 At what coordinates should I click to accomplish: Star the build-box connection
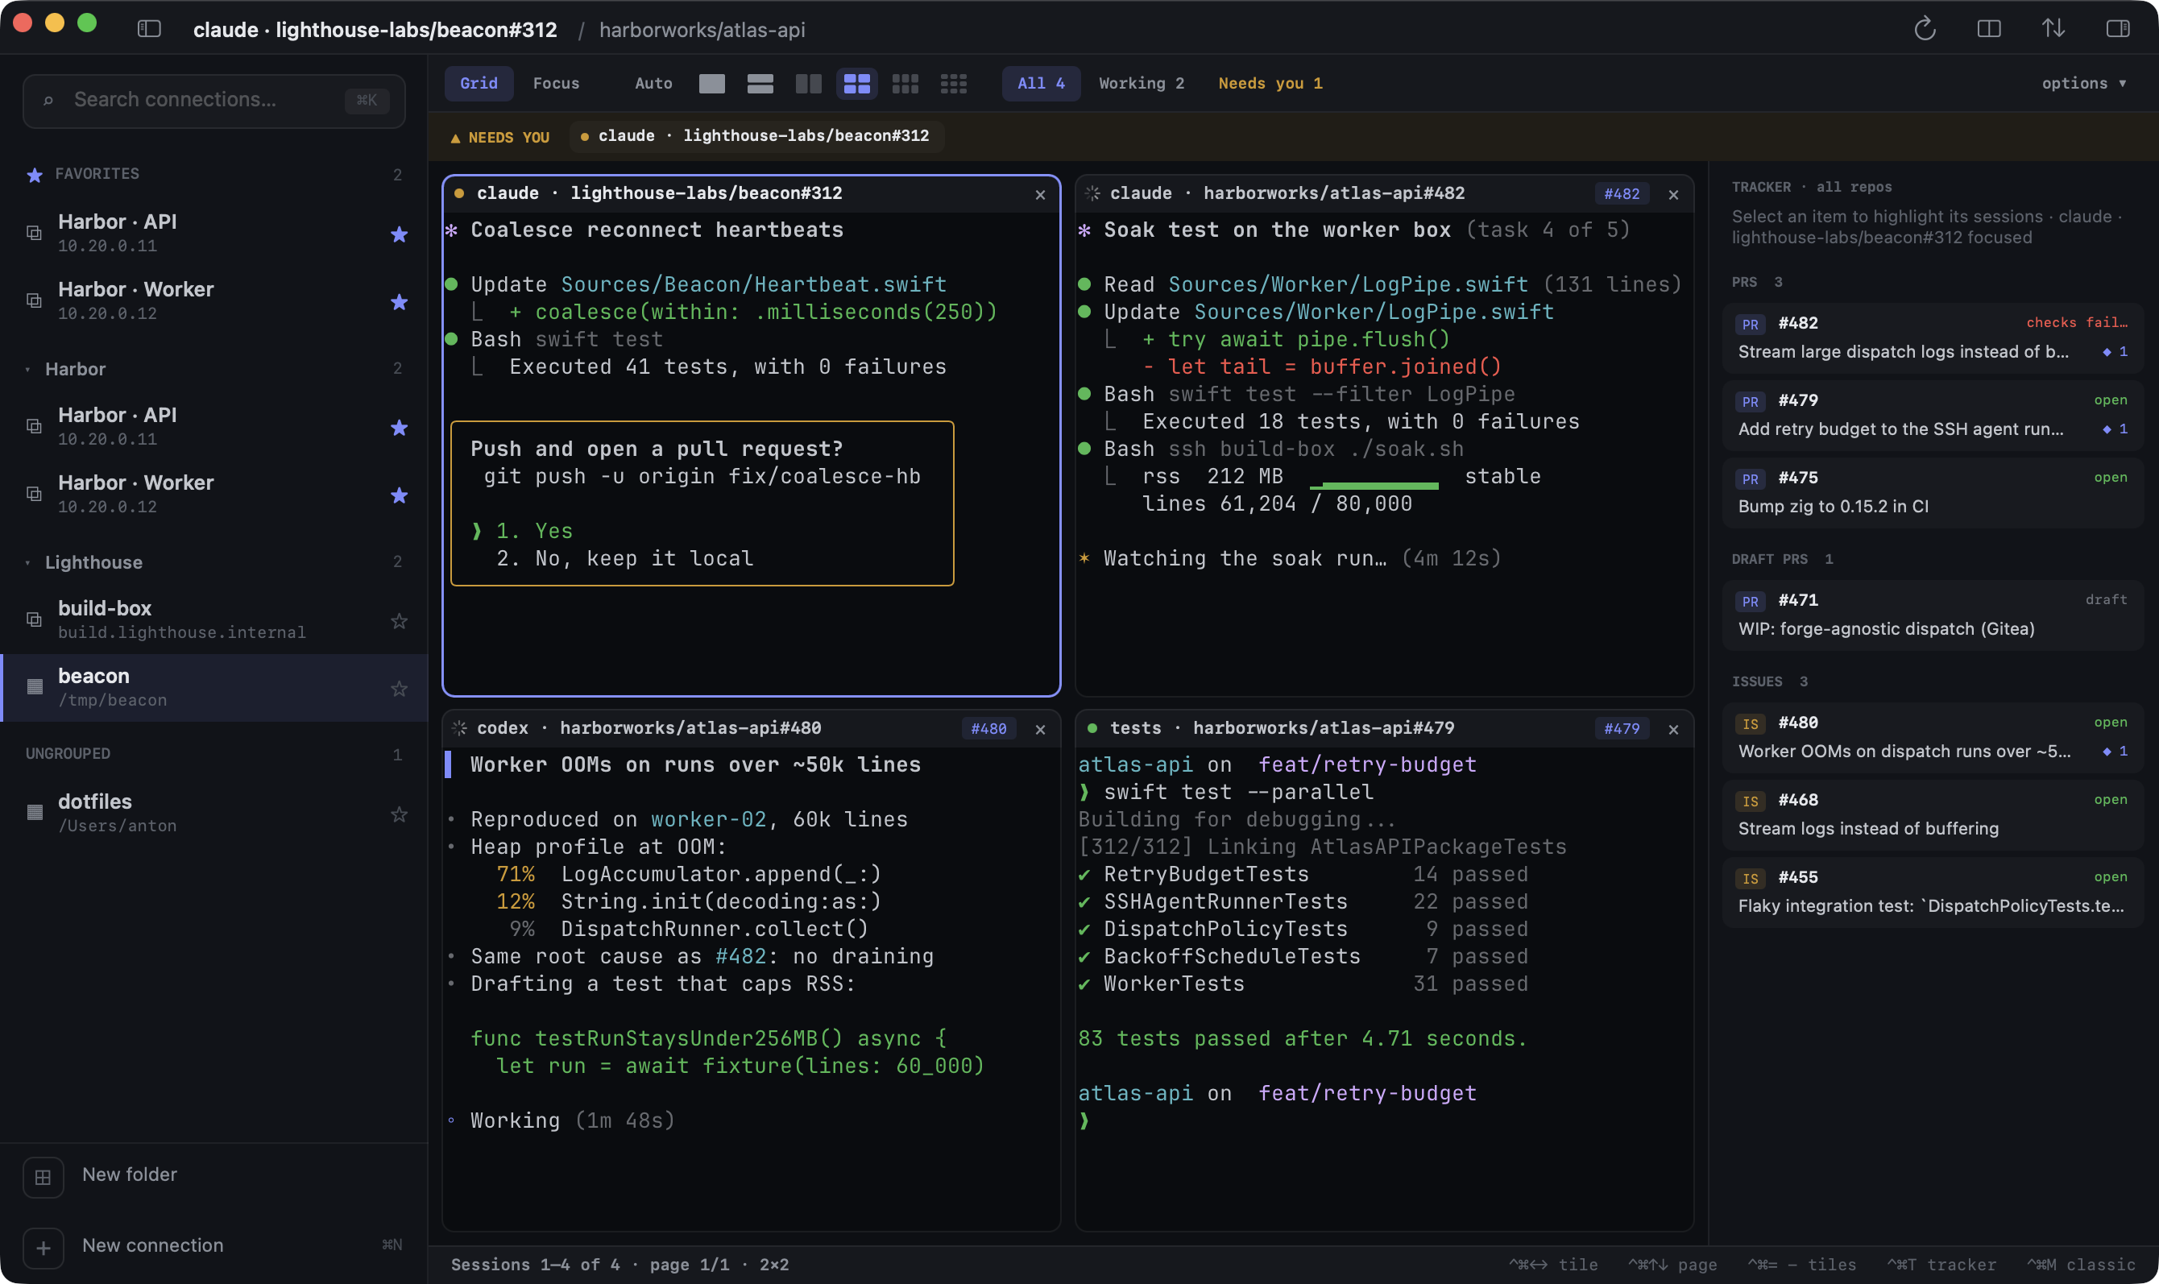coord(399,621)
